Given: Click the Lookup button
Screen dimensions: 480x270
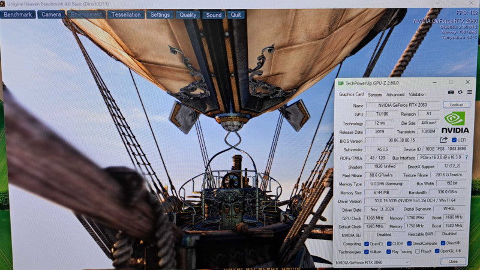Looking at the screenshot, I should click(457, 104).
